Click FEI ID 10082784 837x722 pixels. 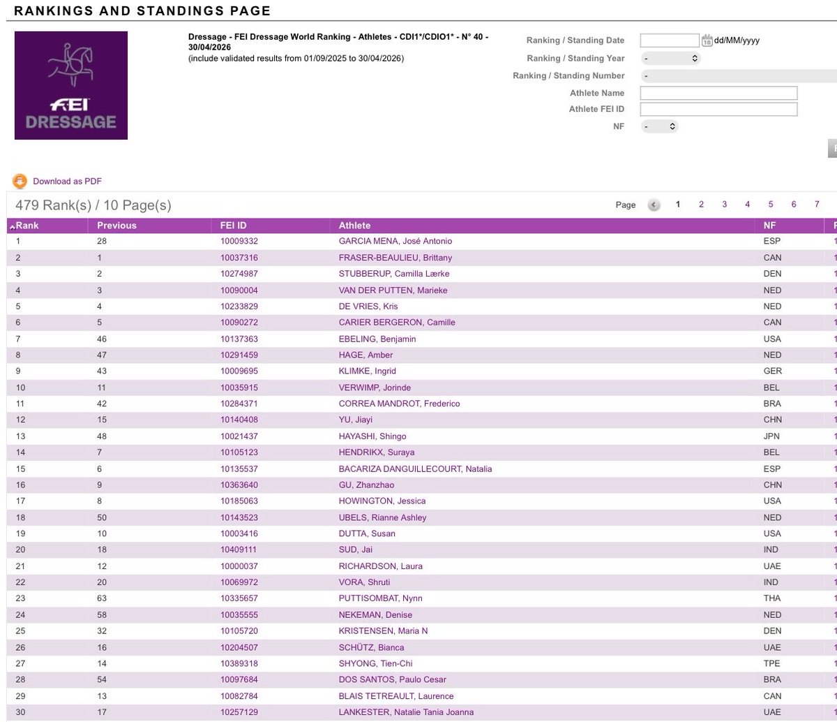239,696
